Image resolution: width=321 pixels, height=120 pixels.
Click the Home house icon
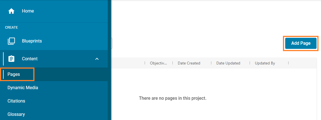[x=11, y=11]
